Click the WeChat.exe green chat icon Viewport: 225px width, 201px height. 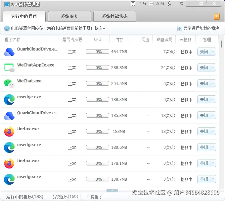[9, 84]
